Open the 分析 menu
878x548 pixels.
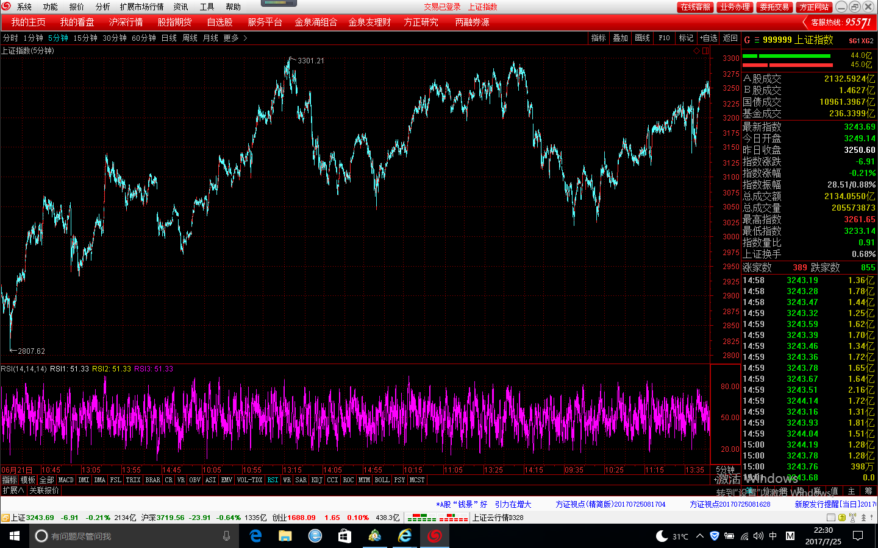click(102, 7)
